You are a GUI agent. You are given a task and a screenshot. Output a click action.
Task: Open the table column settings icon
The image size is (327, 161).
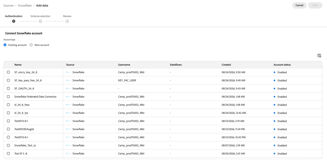[x=319, y=55]
